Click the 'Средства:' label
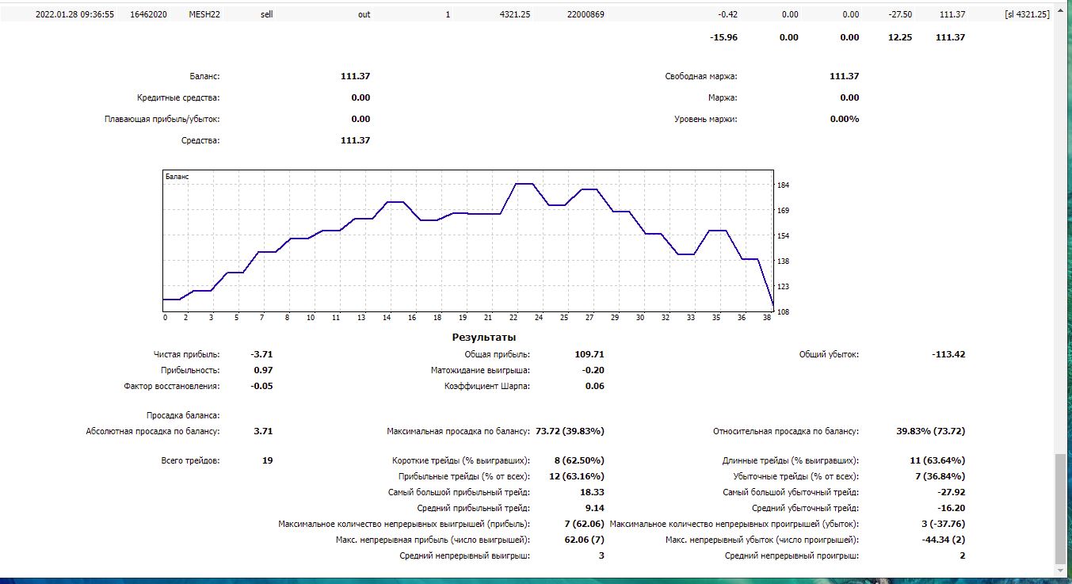This screenshot has height=584, width=1072. [x=200, y=140]
